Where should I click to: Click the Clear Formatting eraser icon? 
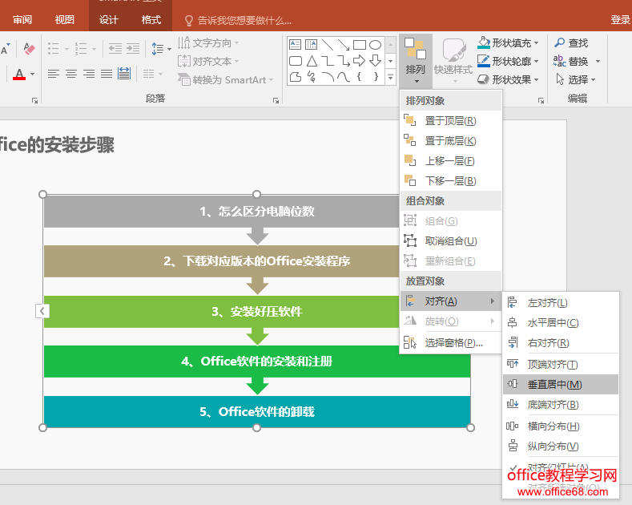point(29,49)
